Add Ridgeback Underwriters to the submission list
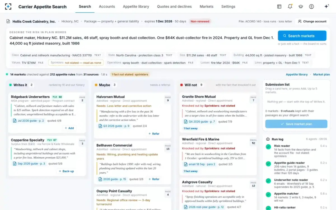 click(x=69, y=128)
